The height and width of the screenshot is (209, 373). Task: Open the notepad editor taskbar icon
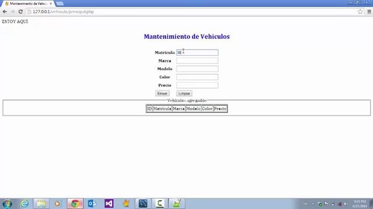pos(177,204)
